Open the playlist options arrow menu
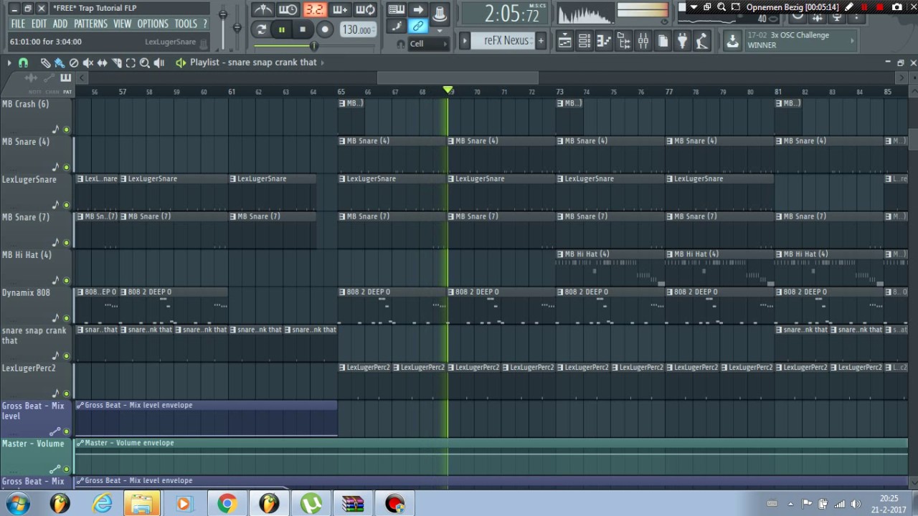The height and width of the screenshot is (516, 918). [9, 63]
